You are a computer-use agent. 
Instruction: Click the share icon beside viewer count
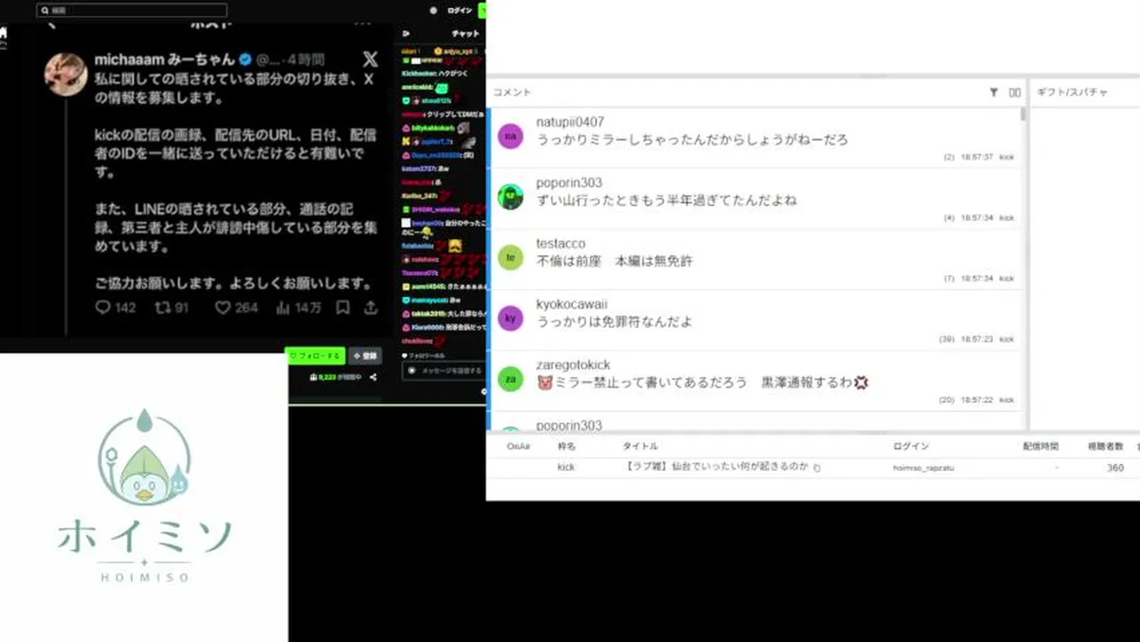[373, 377]
